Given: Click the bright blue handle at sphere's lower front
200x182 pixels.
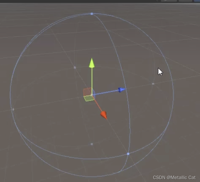Looking at the screenshot, I should click(x=128, y=154).
